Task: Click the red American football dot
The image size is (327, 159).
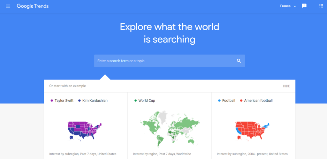Action: (x=241, y=101)
